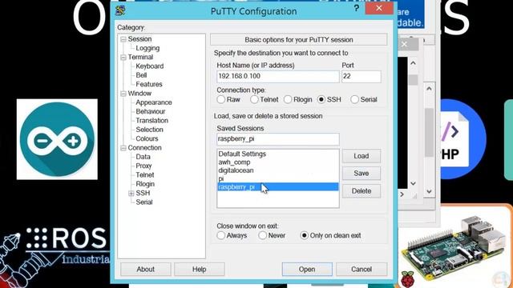Collapse the Connection tree node

(123, 148)
